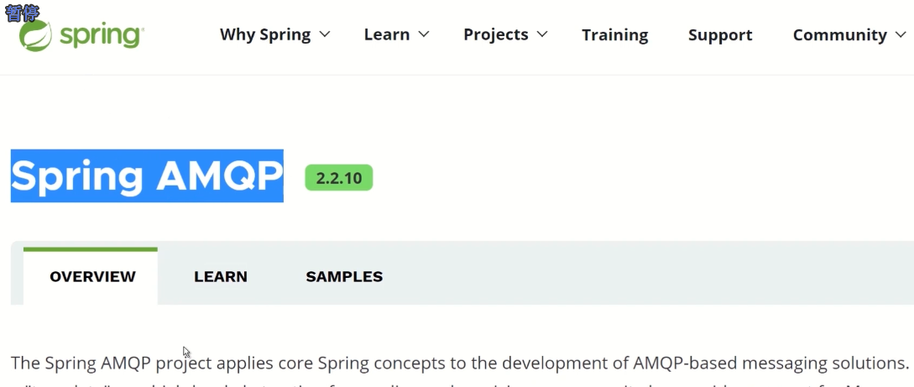Click the 暂停 pause overlay label

22,13
